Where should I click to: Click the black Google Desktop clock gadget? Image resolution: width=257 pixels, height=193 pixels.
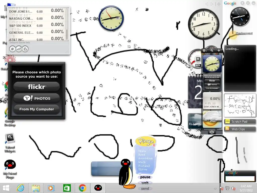[240, 16]
